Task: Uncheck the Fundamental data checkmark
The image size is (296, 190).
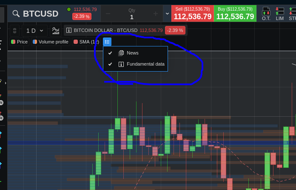Action: (110, 64)
